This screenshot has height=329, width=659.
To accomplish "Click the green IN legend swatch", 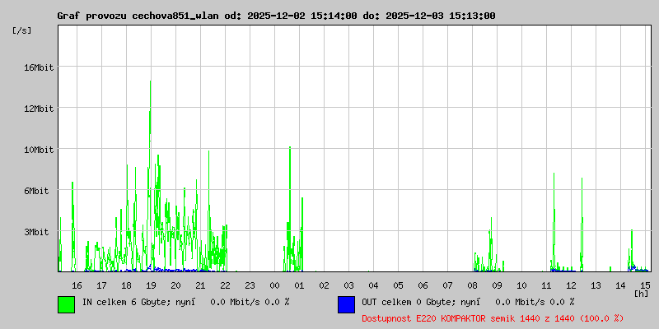I will 67,304.
